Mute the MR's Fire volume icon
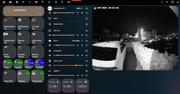 coord(50,35)
